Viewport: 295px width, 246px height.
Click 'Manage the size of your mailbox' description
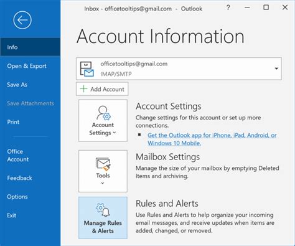207,172
